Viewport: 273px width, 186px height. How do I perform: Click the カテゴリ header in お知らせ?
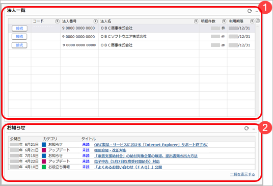coord(50,139)
